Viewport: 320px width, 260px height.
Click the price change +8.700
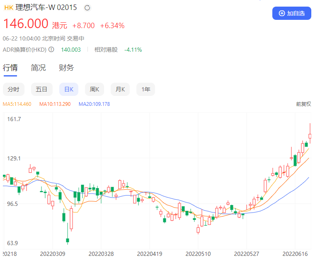83,26
